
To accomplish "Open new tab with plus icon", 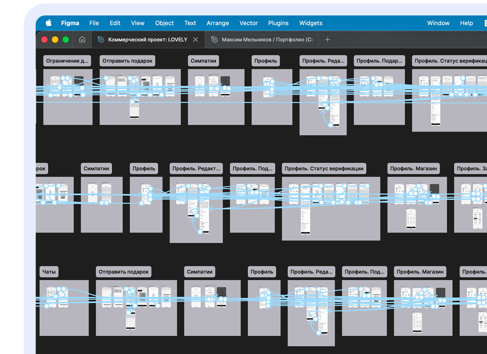I will pyautogui.click(x=327, y=39).
